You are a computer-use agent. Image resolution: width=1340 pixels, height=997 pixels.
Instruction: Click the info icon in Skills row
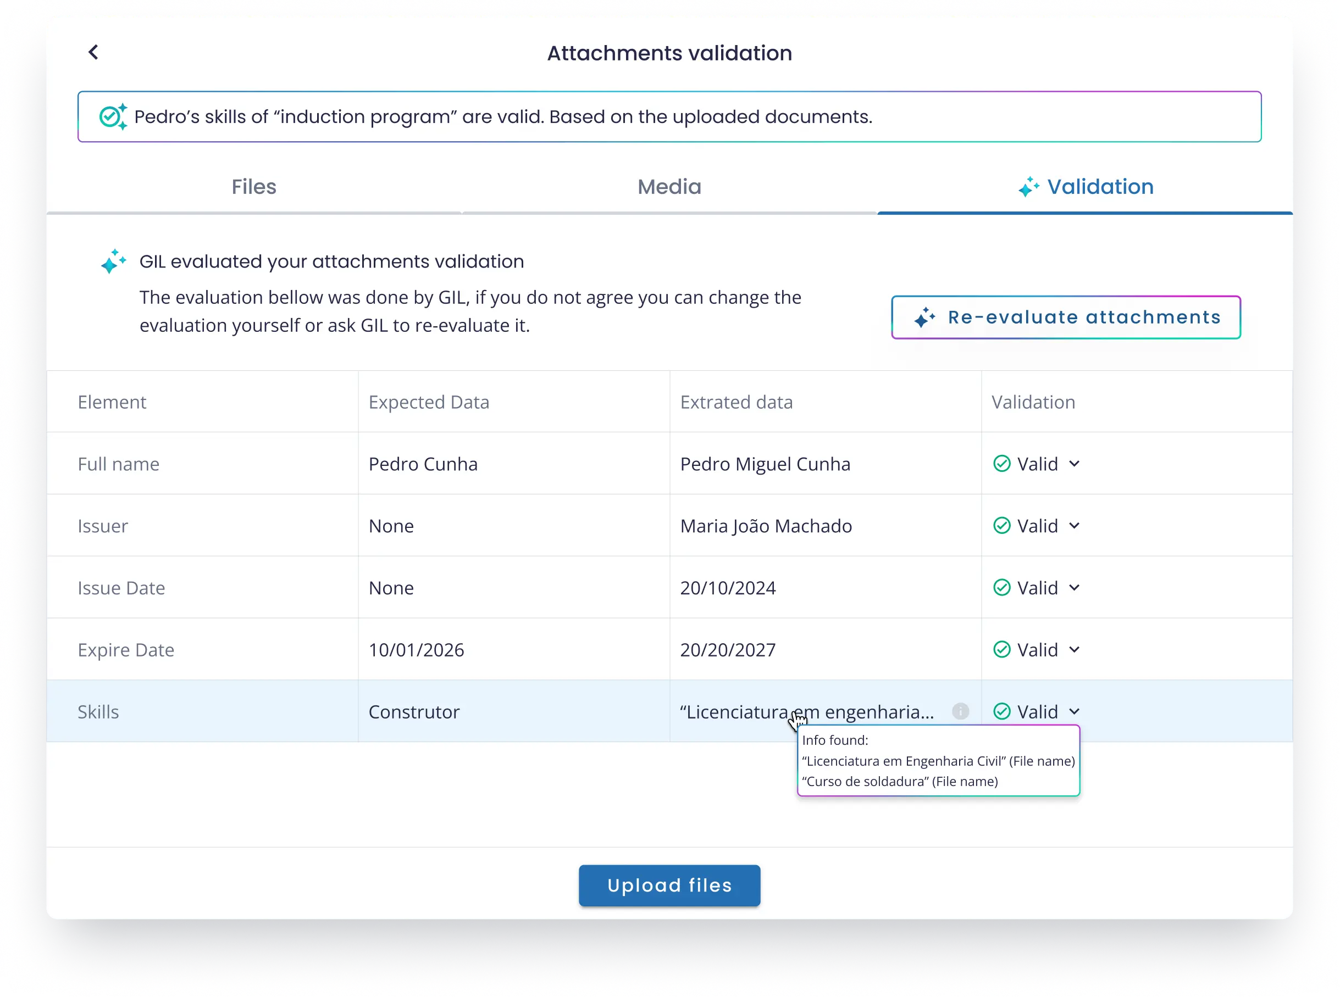[960, 711]
